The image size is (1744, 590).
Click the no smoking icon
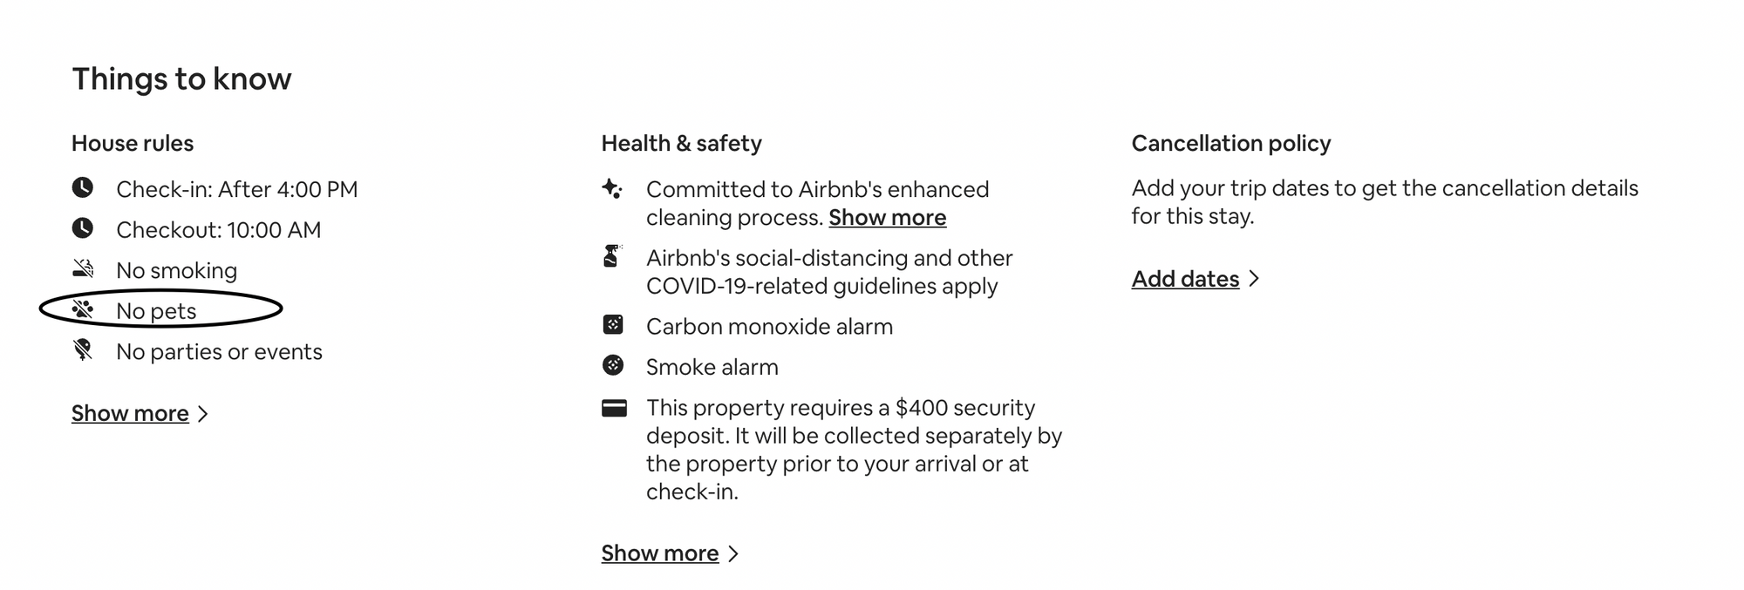[x=83, y=268]
